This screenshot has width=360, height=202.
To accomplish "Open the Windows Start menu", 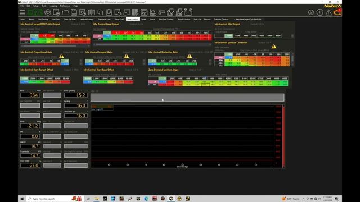I will coord(22,199).
